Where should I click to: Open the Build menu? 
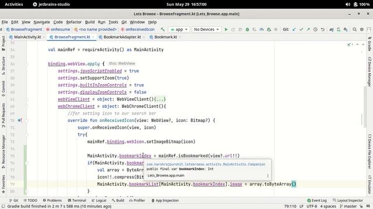tap(90, 22)
